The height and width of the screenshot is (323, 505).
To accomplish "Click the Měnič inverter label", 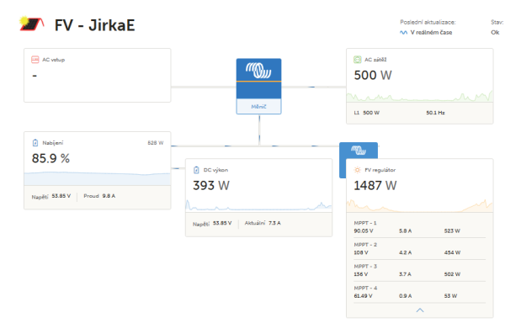I will point(258,107).
